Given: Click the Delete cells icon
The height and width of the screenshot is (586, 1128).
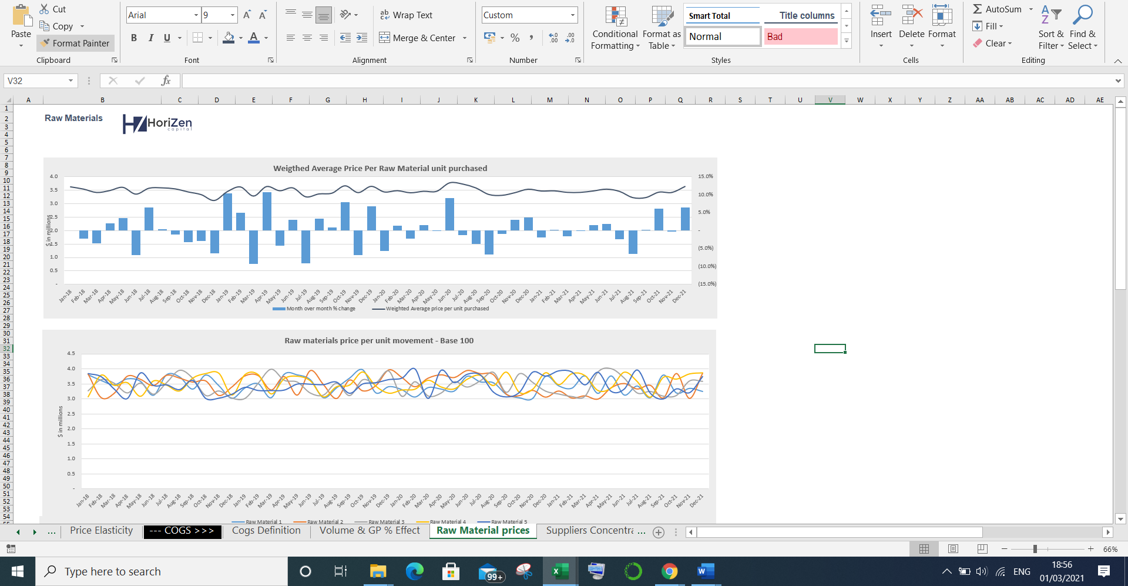Looking at the screenshot, I should pyautogui.click(x=912, y=16).
